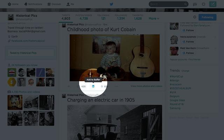Go to the Notifications tab

33,4
